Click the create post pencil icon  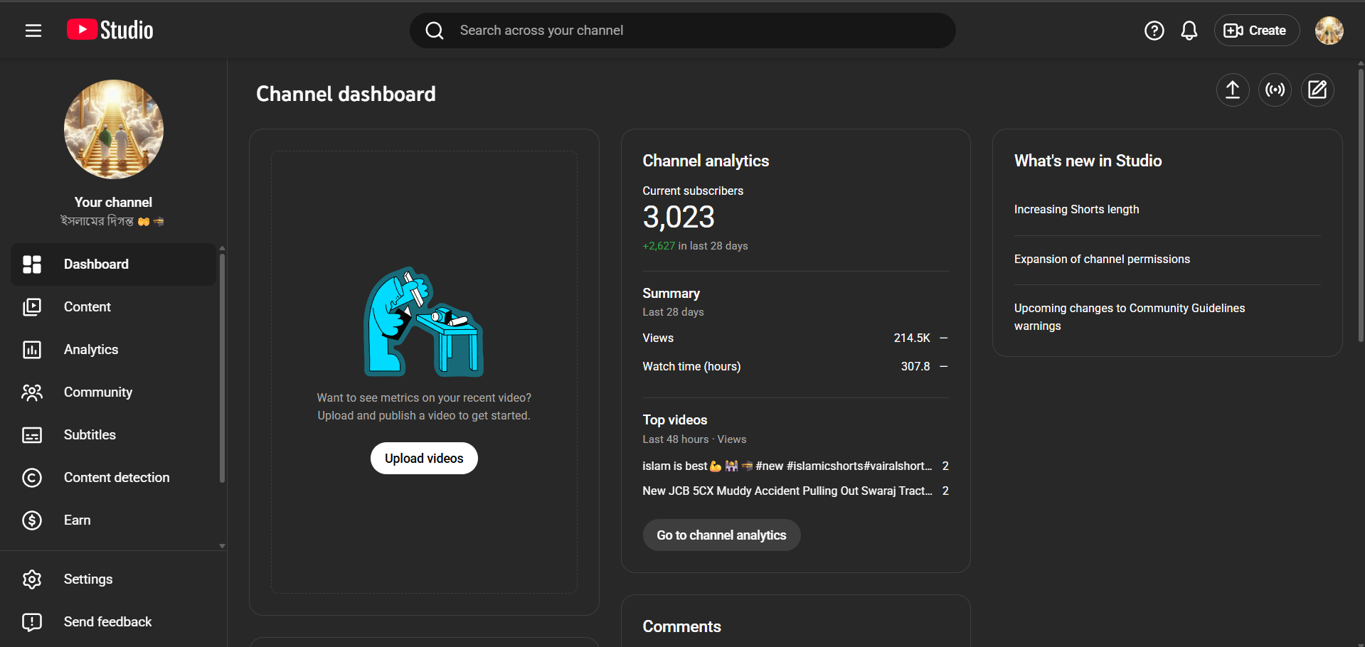[1317, 90]
